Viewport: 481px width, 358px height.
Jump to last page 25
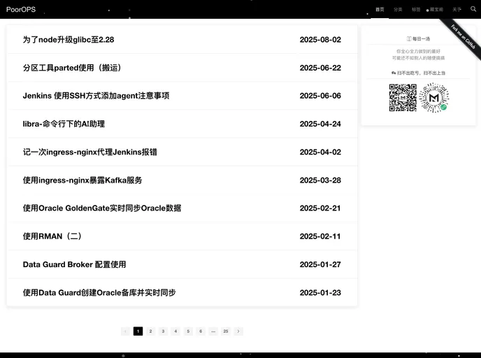(226, 331)
